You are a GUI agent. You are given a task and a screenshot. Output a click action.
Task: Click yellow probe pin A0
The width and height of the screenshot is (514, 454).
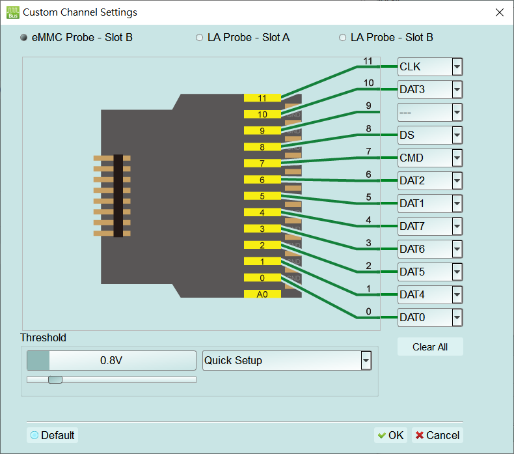(262, 294)
